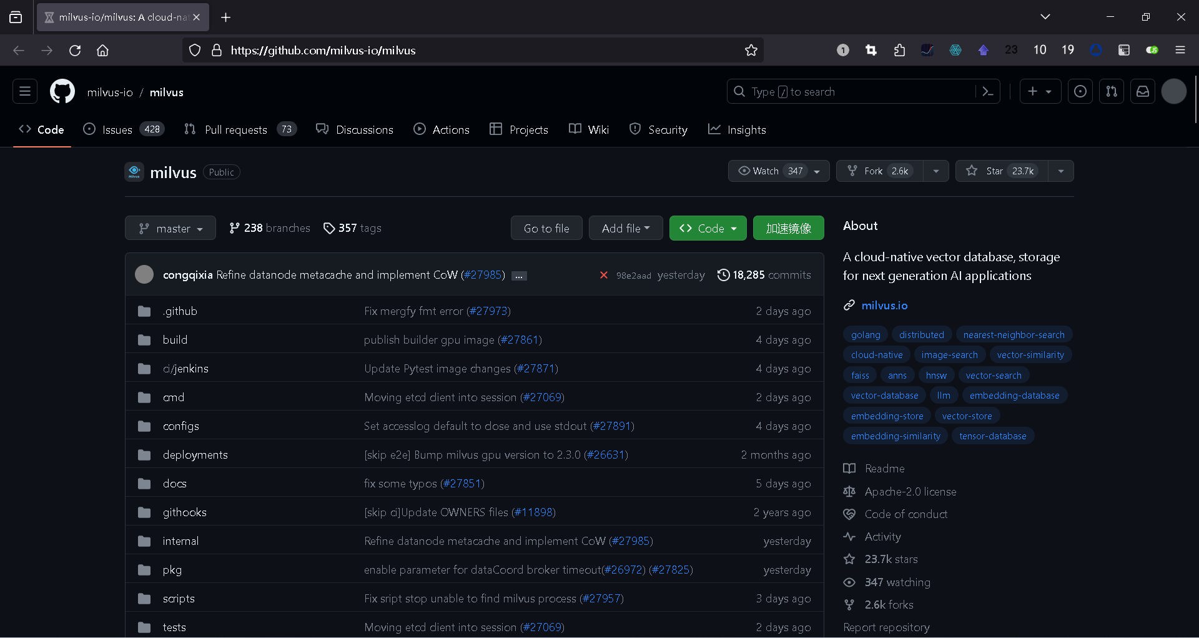Open the Wiki tab
The image size is (1199, 638).
pos(589,129)
